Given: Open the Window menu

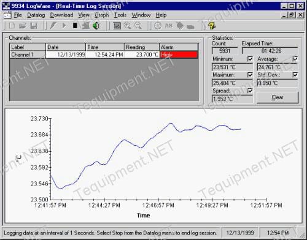Looking at the screenshot, I should [x=141, y=15].
